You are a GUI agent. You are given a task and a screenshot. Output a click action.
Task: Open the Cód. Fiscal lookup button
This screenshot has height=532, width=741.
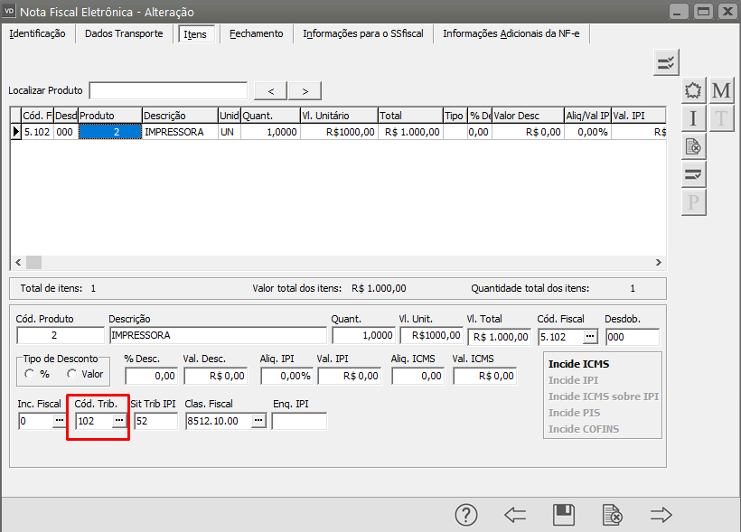point(589,336)
